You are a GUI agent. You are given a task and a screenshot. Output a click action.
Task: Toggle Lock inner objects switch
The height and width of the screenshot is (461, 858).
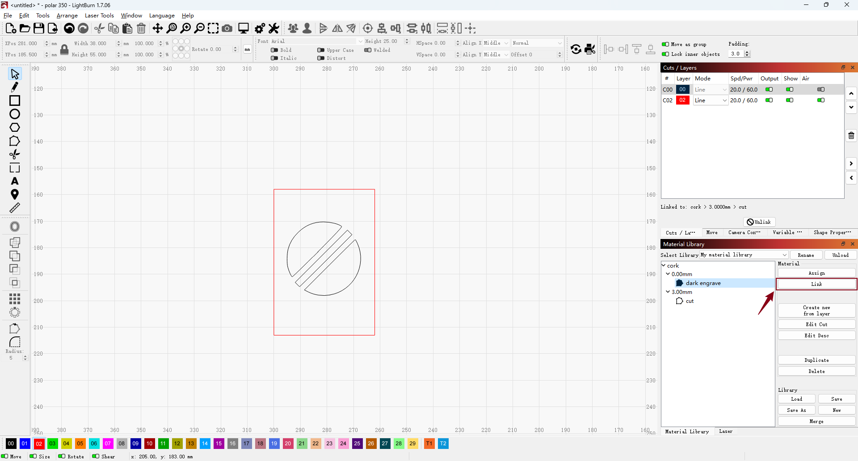[x=665, y=54]
